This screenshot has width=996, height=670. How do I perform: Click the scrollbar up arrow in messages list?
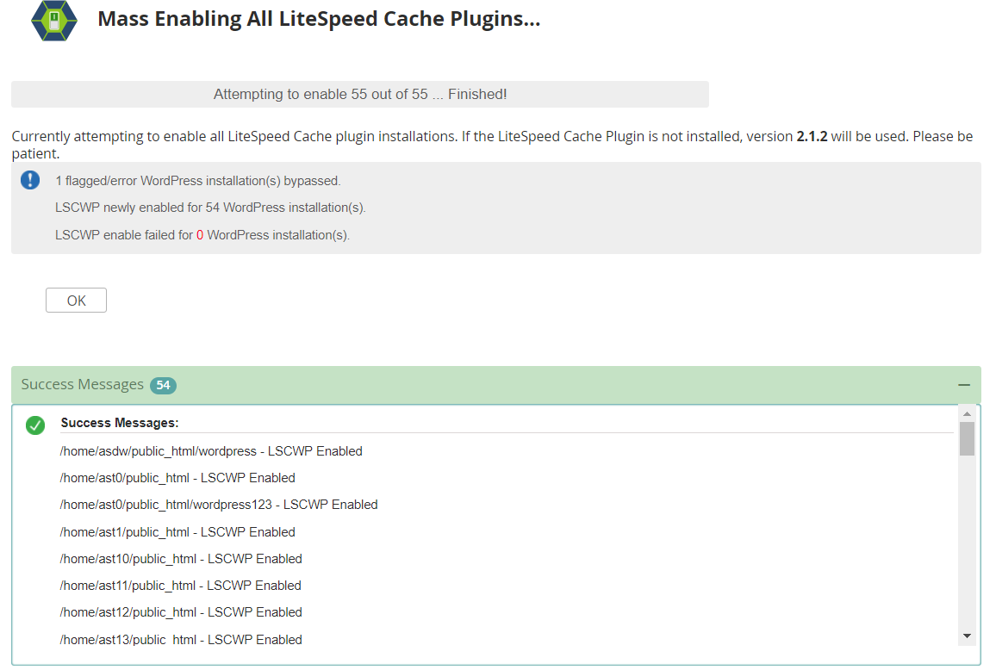coord(967,414)
